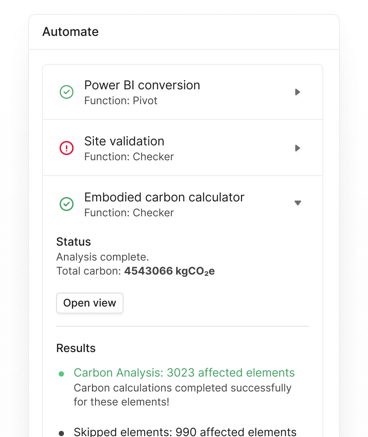Click the green bullet next to Carbon Analysis

pyautogui.click(x=62, y=373)
